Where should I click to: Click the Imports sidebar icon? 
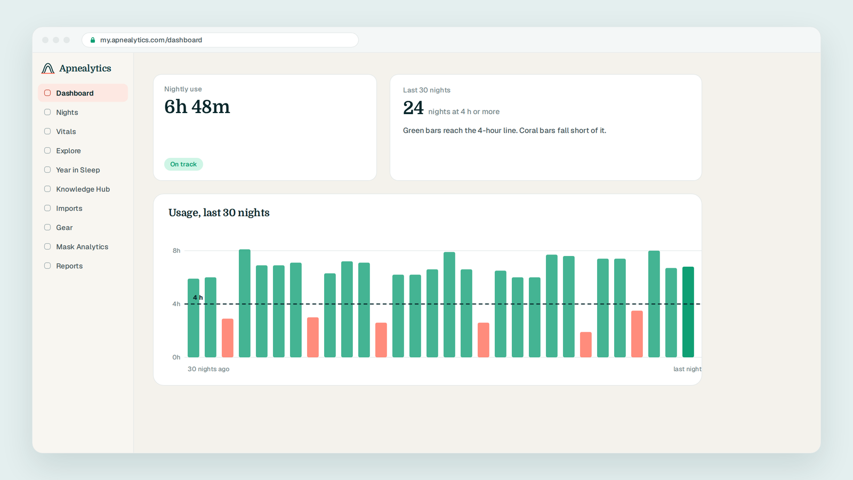tap(47, 208)
